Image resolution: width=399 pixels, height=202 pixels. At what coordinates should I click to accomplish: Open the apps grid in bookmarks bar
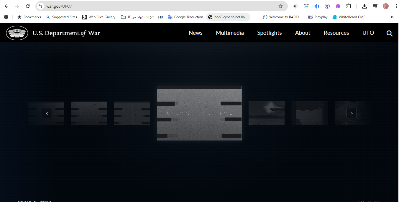pos(6,17)
